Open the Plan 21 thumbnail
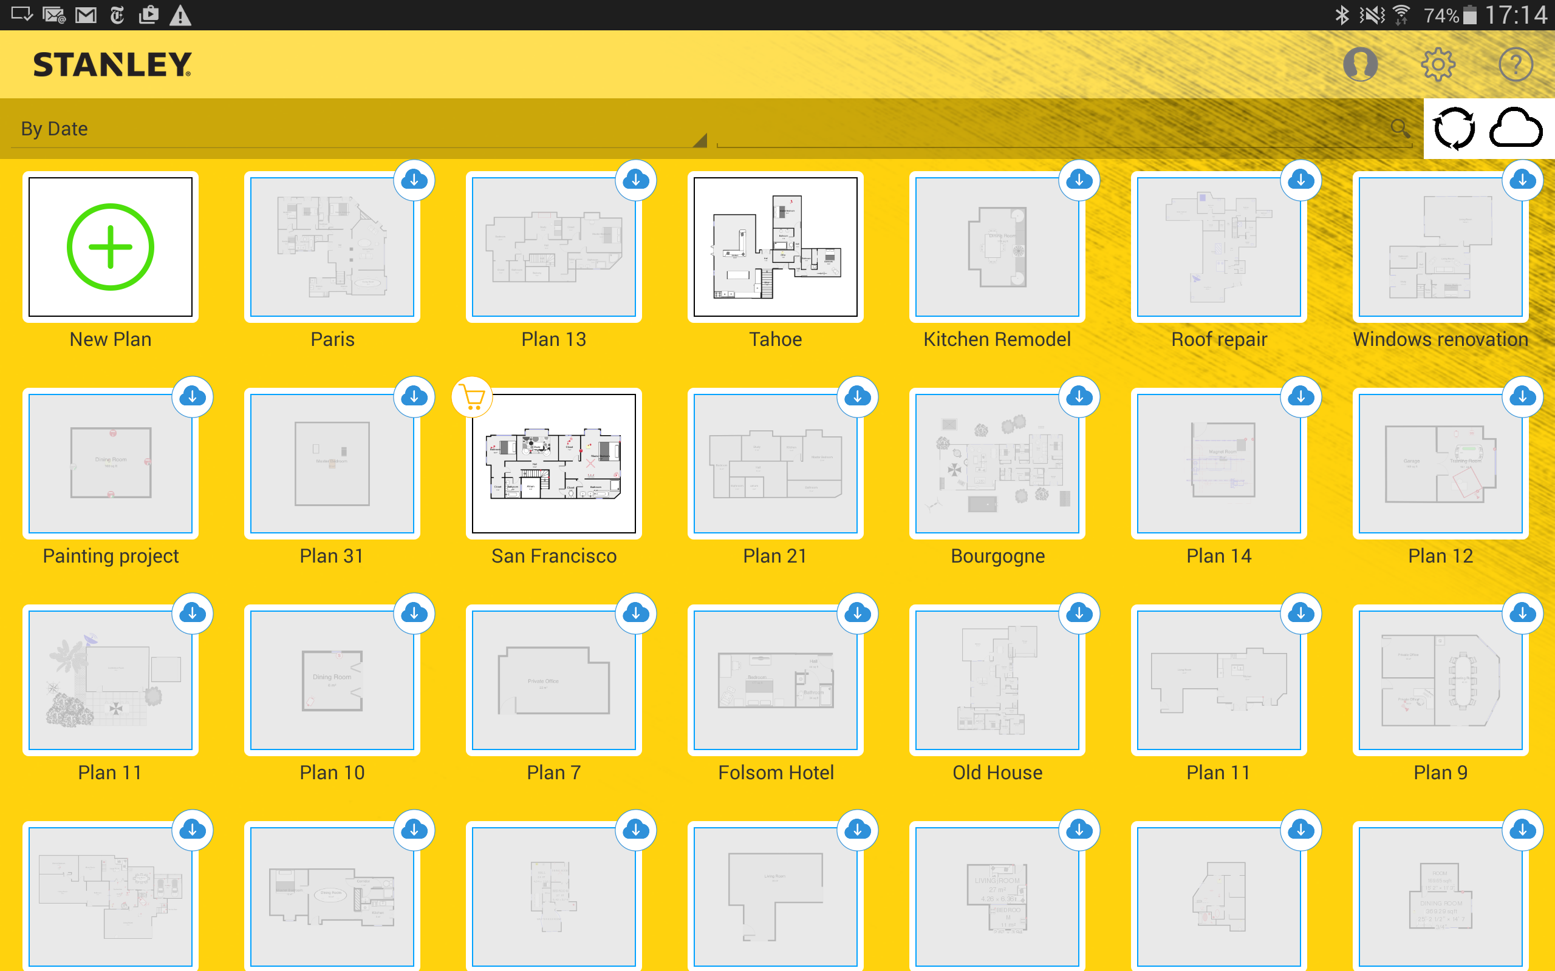The width and height of the screenshot is (1555, 971). (776, 464)
